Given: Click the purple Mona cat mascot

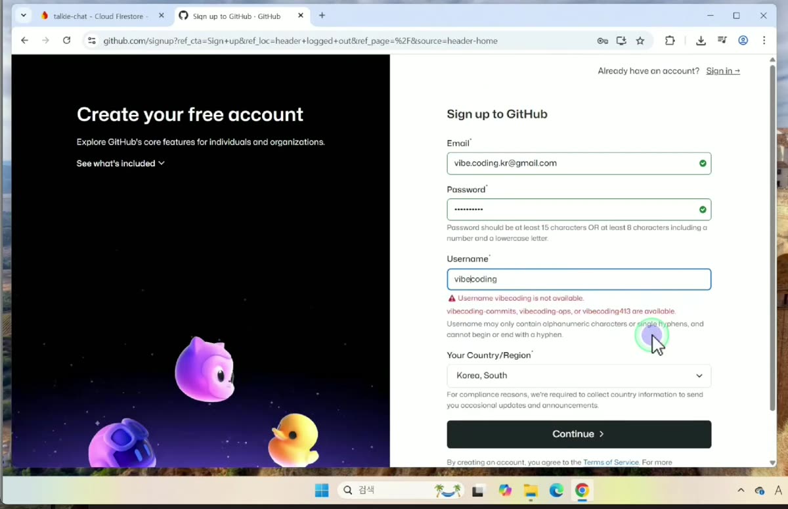Looking at the screenshot, I should click(x=205, y=370).
